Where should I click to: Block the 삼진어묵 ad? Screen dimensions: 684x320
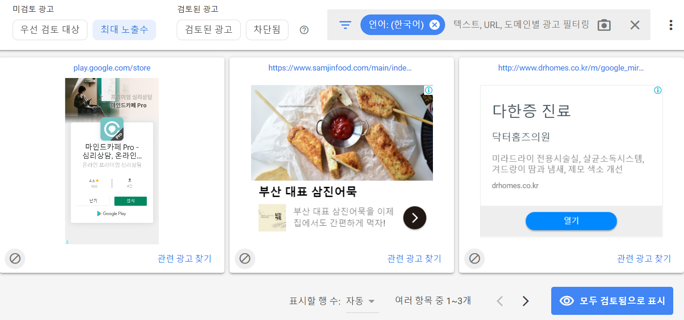click(245, 258)
